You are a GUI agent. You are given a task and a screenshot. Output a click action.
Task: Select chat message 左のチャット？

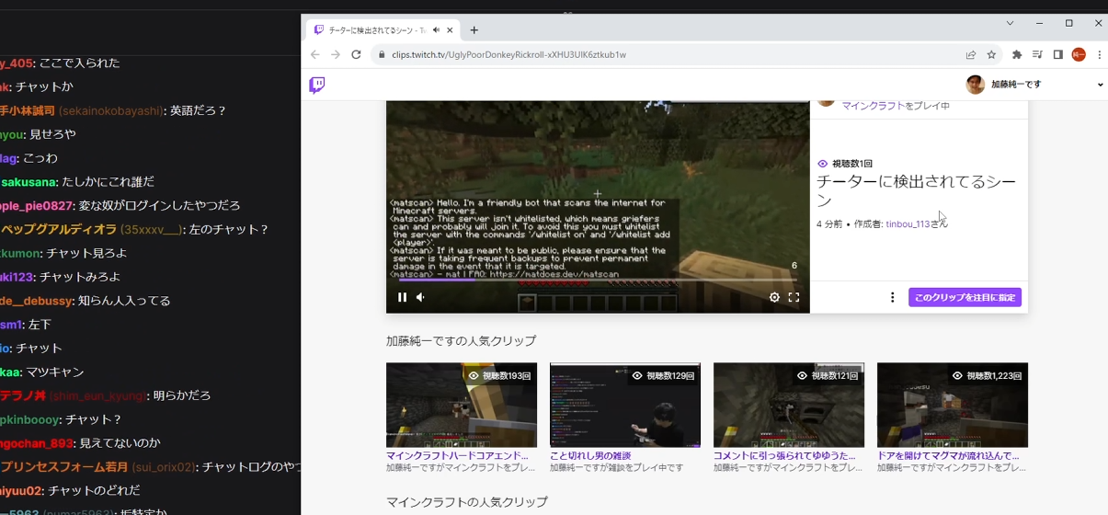click(229, 229)
